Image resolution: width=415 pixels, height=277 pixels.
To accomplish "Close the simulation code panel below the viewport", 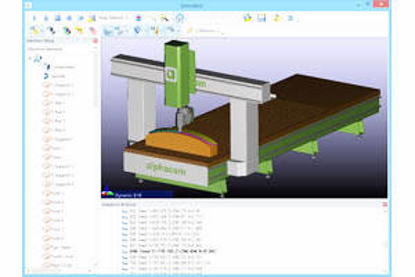I will tap(385, 204).
